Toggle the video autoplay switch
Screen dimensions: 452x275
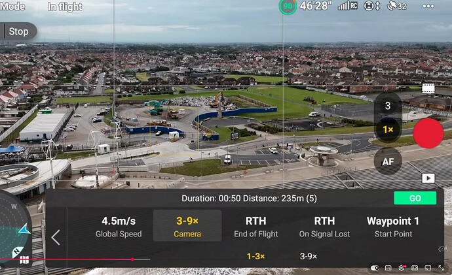click(375, 268)
